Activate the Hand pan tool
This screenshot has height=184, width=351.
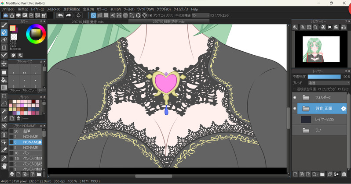coord(4,166)
